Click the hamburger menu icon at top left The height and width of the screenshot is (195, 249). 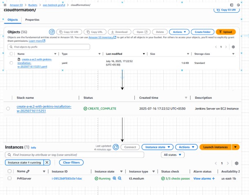coord(4,4)
